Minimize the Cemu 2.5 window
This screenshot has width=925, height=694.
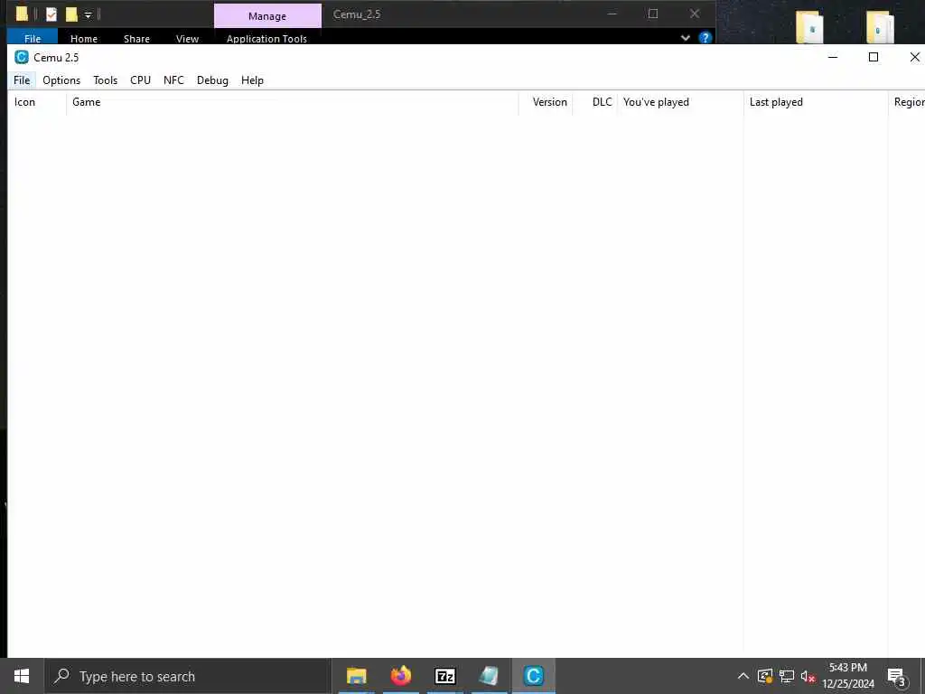tap(832, 57)
